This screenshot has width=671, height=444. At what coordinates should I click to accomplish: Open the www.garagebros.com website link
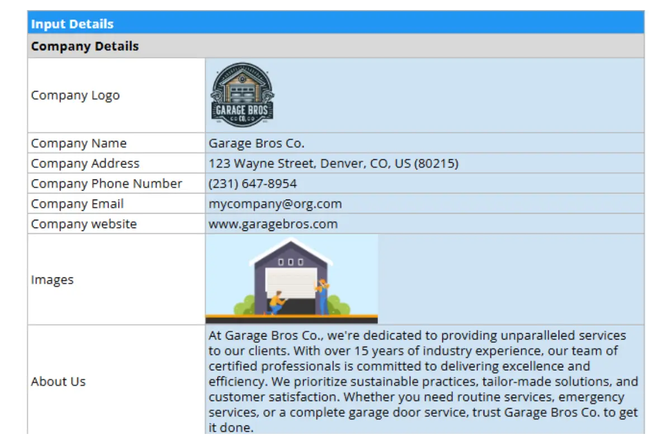click(273, 224)
